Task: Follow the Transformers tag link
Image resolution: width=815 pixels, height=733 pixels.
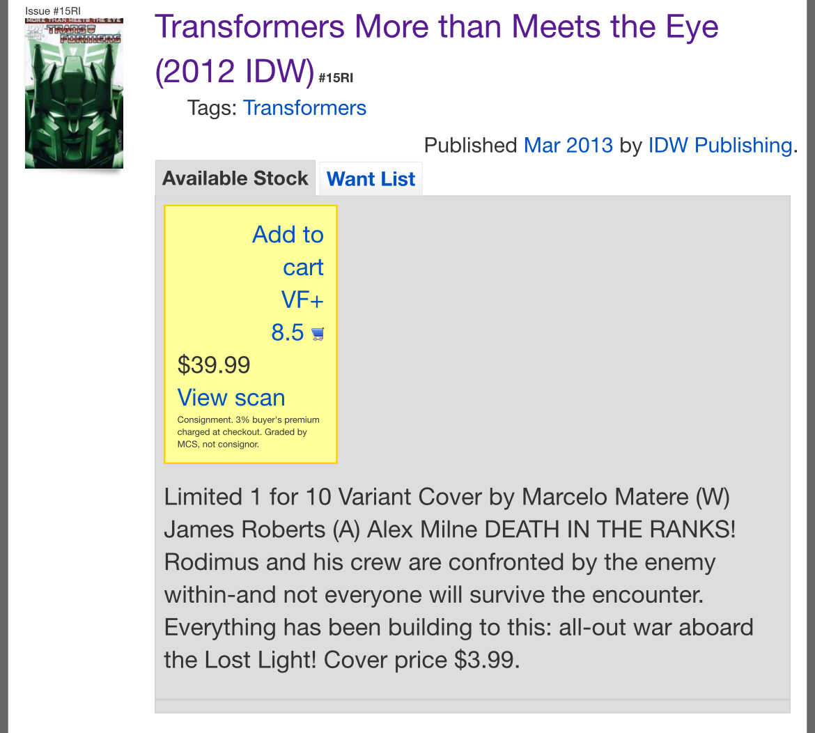Action: [304, 108]
